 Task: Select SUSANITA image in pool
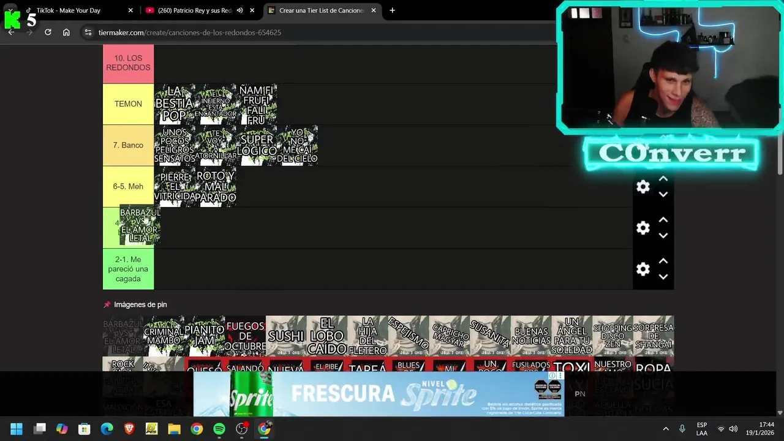click(x=490, y=336)
